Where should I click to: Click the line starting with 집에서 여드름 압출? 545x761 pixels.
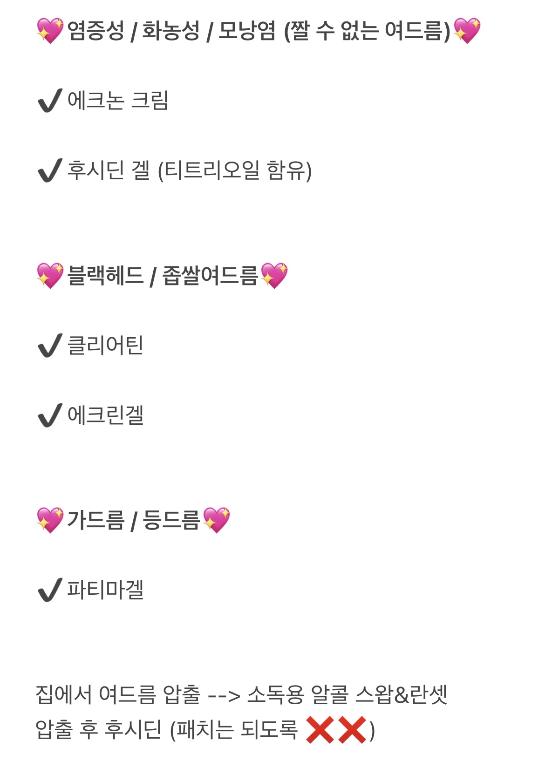pyautogui.click(x=241, y=694)
